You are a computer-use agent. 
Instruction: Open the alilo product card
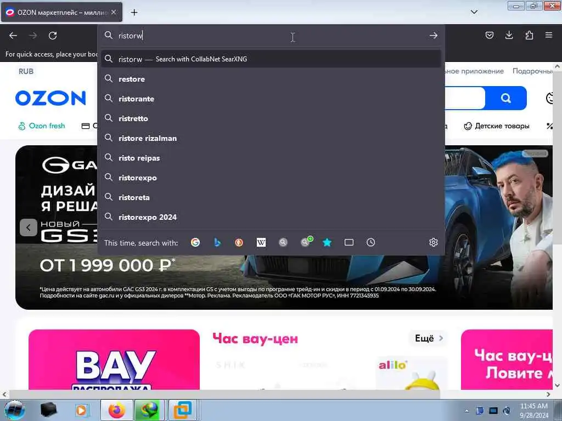click(411, 373)
